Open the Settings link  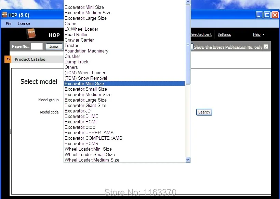point(224,34)
